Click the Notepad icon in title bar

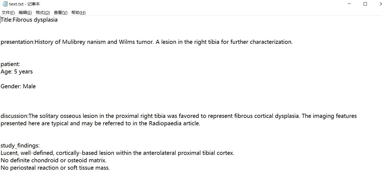(5, 4)
